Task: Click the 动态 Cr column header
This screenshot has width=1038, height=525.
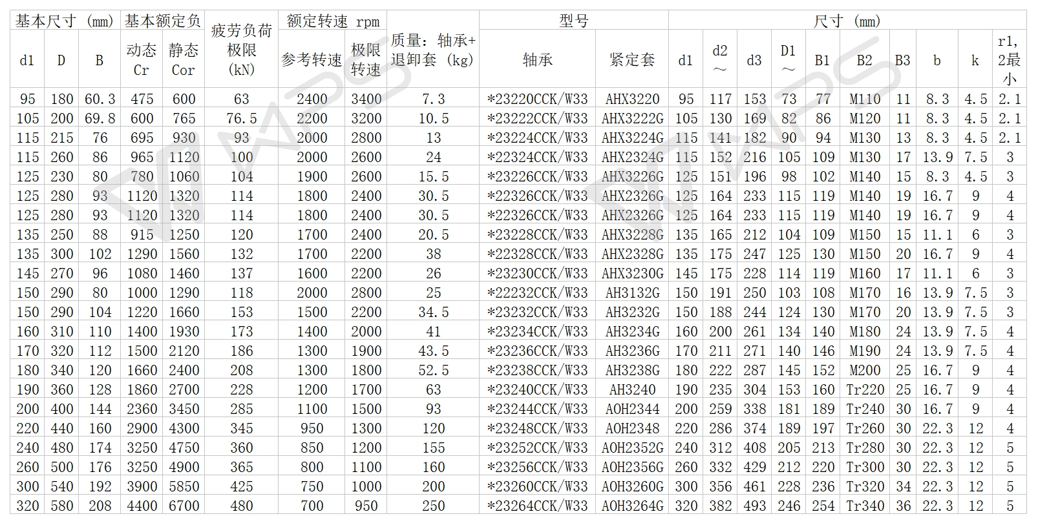Action: [x=142, y=59]
